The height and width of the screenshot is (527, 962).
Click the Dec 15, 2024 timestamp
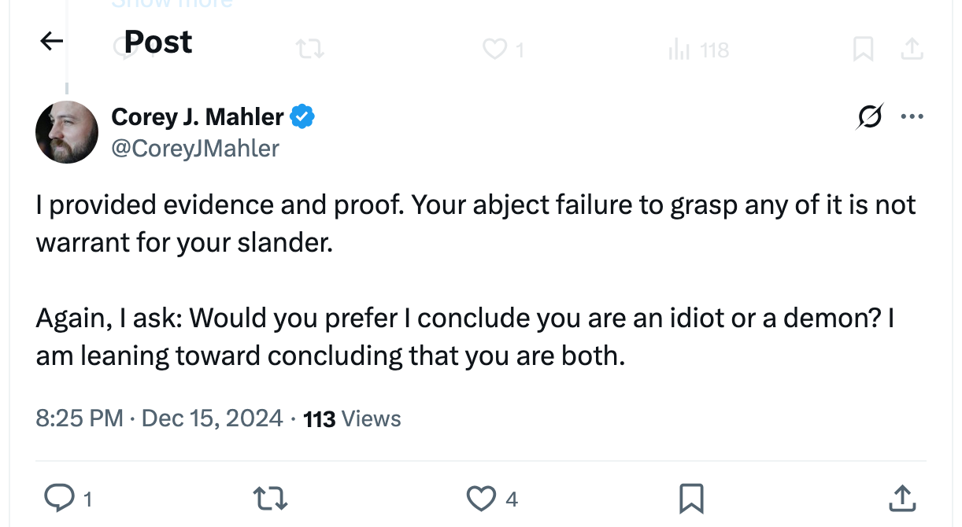click(x=211, y=418)
